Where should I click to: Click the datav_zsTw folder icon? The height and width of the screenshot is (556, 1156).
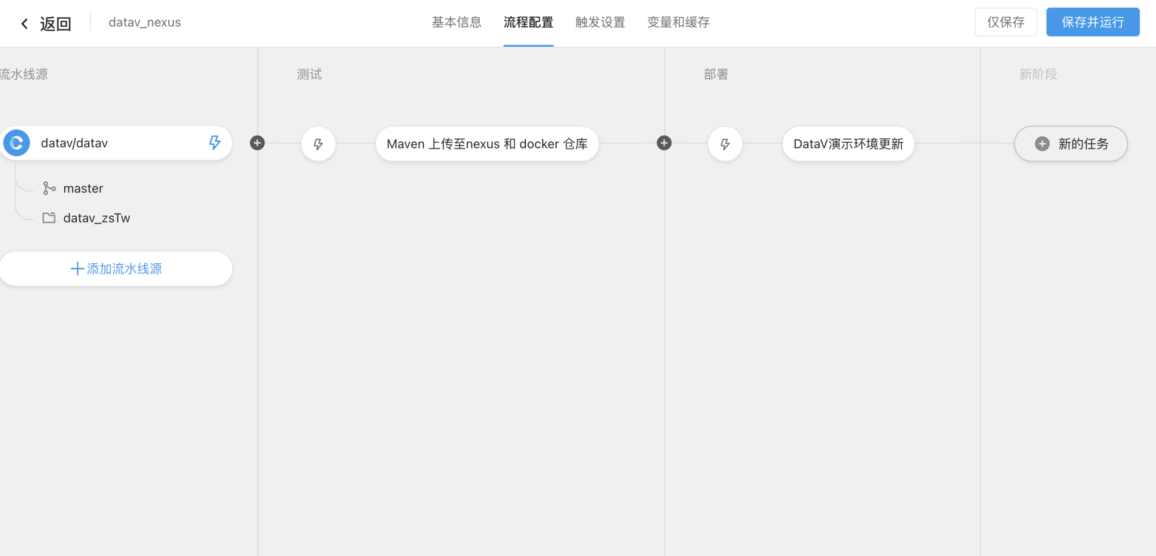coord(49,218)
